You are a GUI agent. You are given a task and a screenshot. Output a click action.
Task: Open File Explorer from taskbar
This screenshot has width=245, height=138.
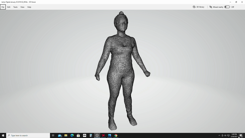click(66, 135)
